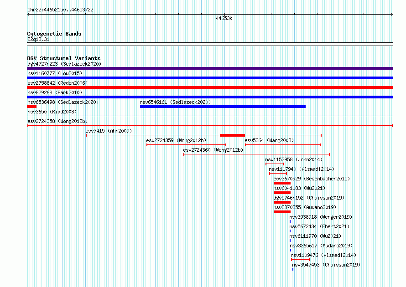The height and width of the screenshot is (287, 406).
Task: Select the 22q13.31 band label
Action: coord(38,39)
